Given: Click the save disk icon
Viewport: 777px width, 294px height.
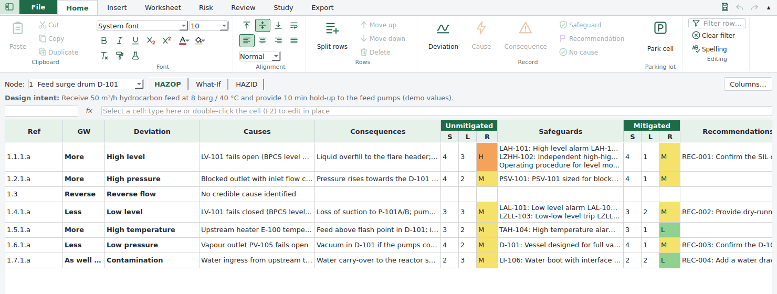Looking at the screenshot, I should point(725,7).
